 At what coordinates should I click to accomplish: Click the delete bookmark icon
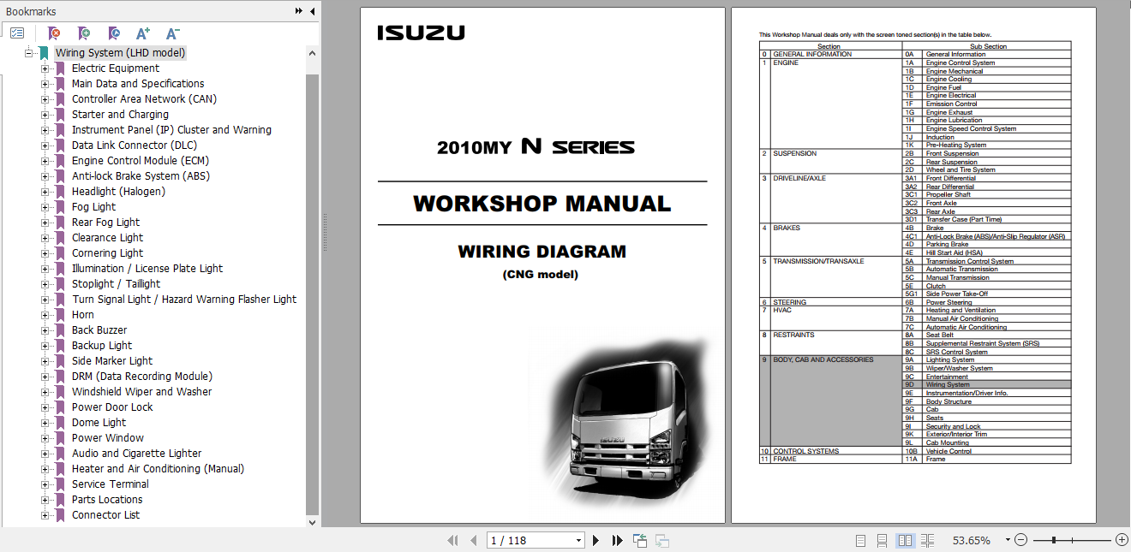click(x=54, y=33)
